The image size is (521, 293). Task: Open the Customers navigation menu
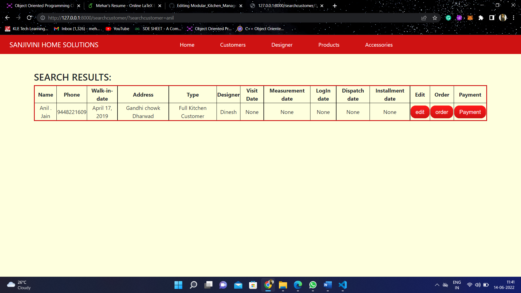233,45
